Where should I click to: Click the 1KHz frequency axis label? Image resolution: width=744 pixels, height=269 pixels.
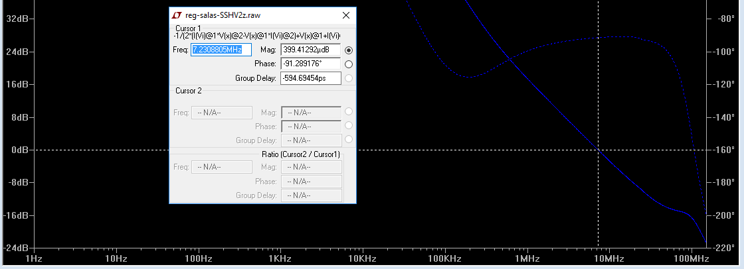(x=280, y=259)
